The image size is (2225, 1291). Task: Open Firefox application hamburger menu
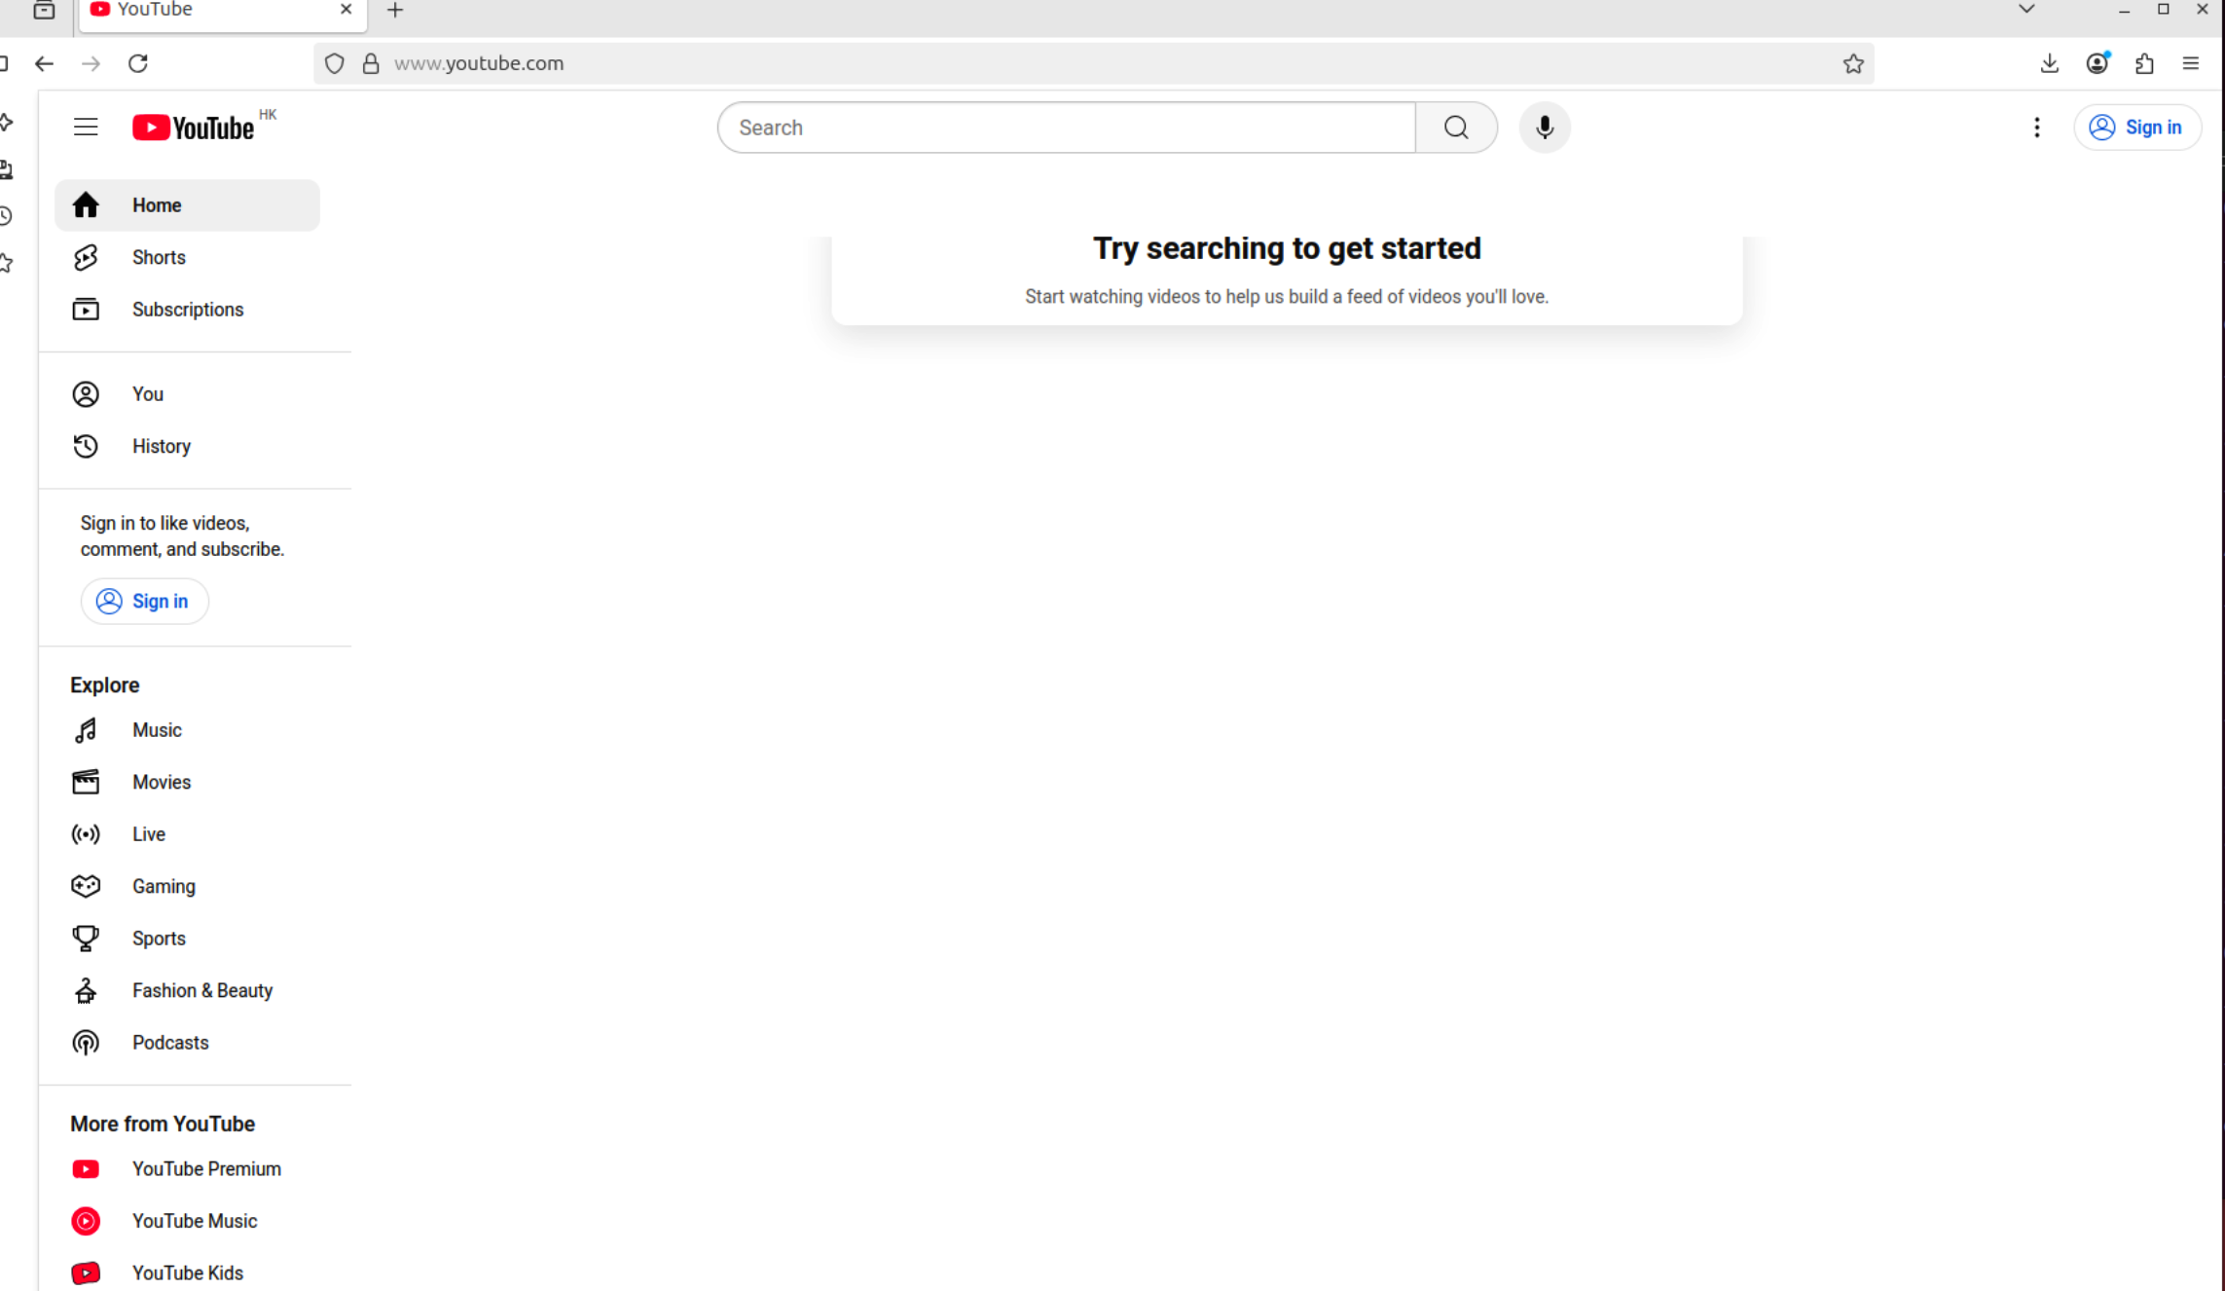[x=2191, y=63]
